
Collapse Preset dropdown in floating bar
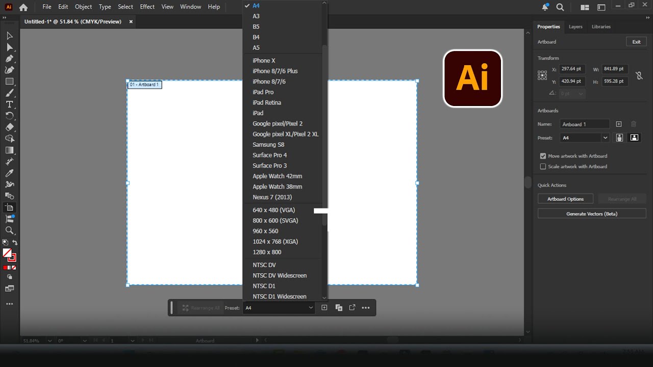pyautogui.click(x=310, y=308)
